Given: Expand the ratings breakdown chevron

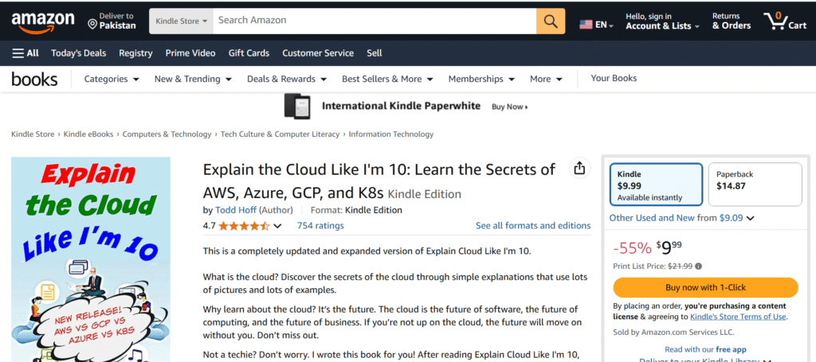Looking at the screenshot, I should click(277, 226).
